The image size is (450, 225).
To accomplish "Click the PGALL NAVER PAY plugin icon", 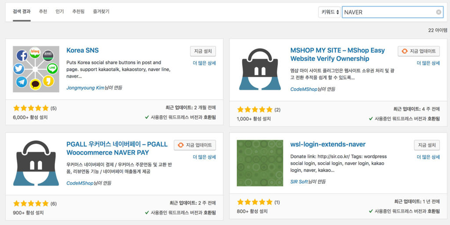I will click(36, 163).
